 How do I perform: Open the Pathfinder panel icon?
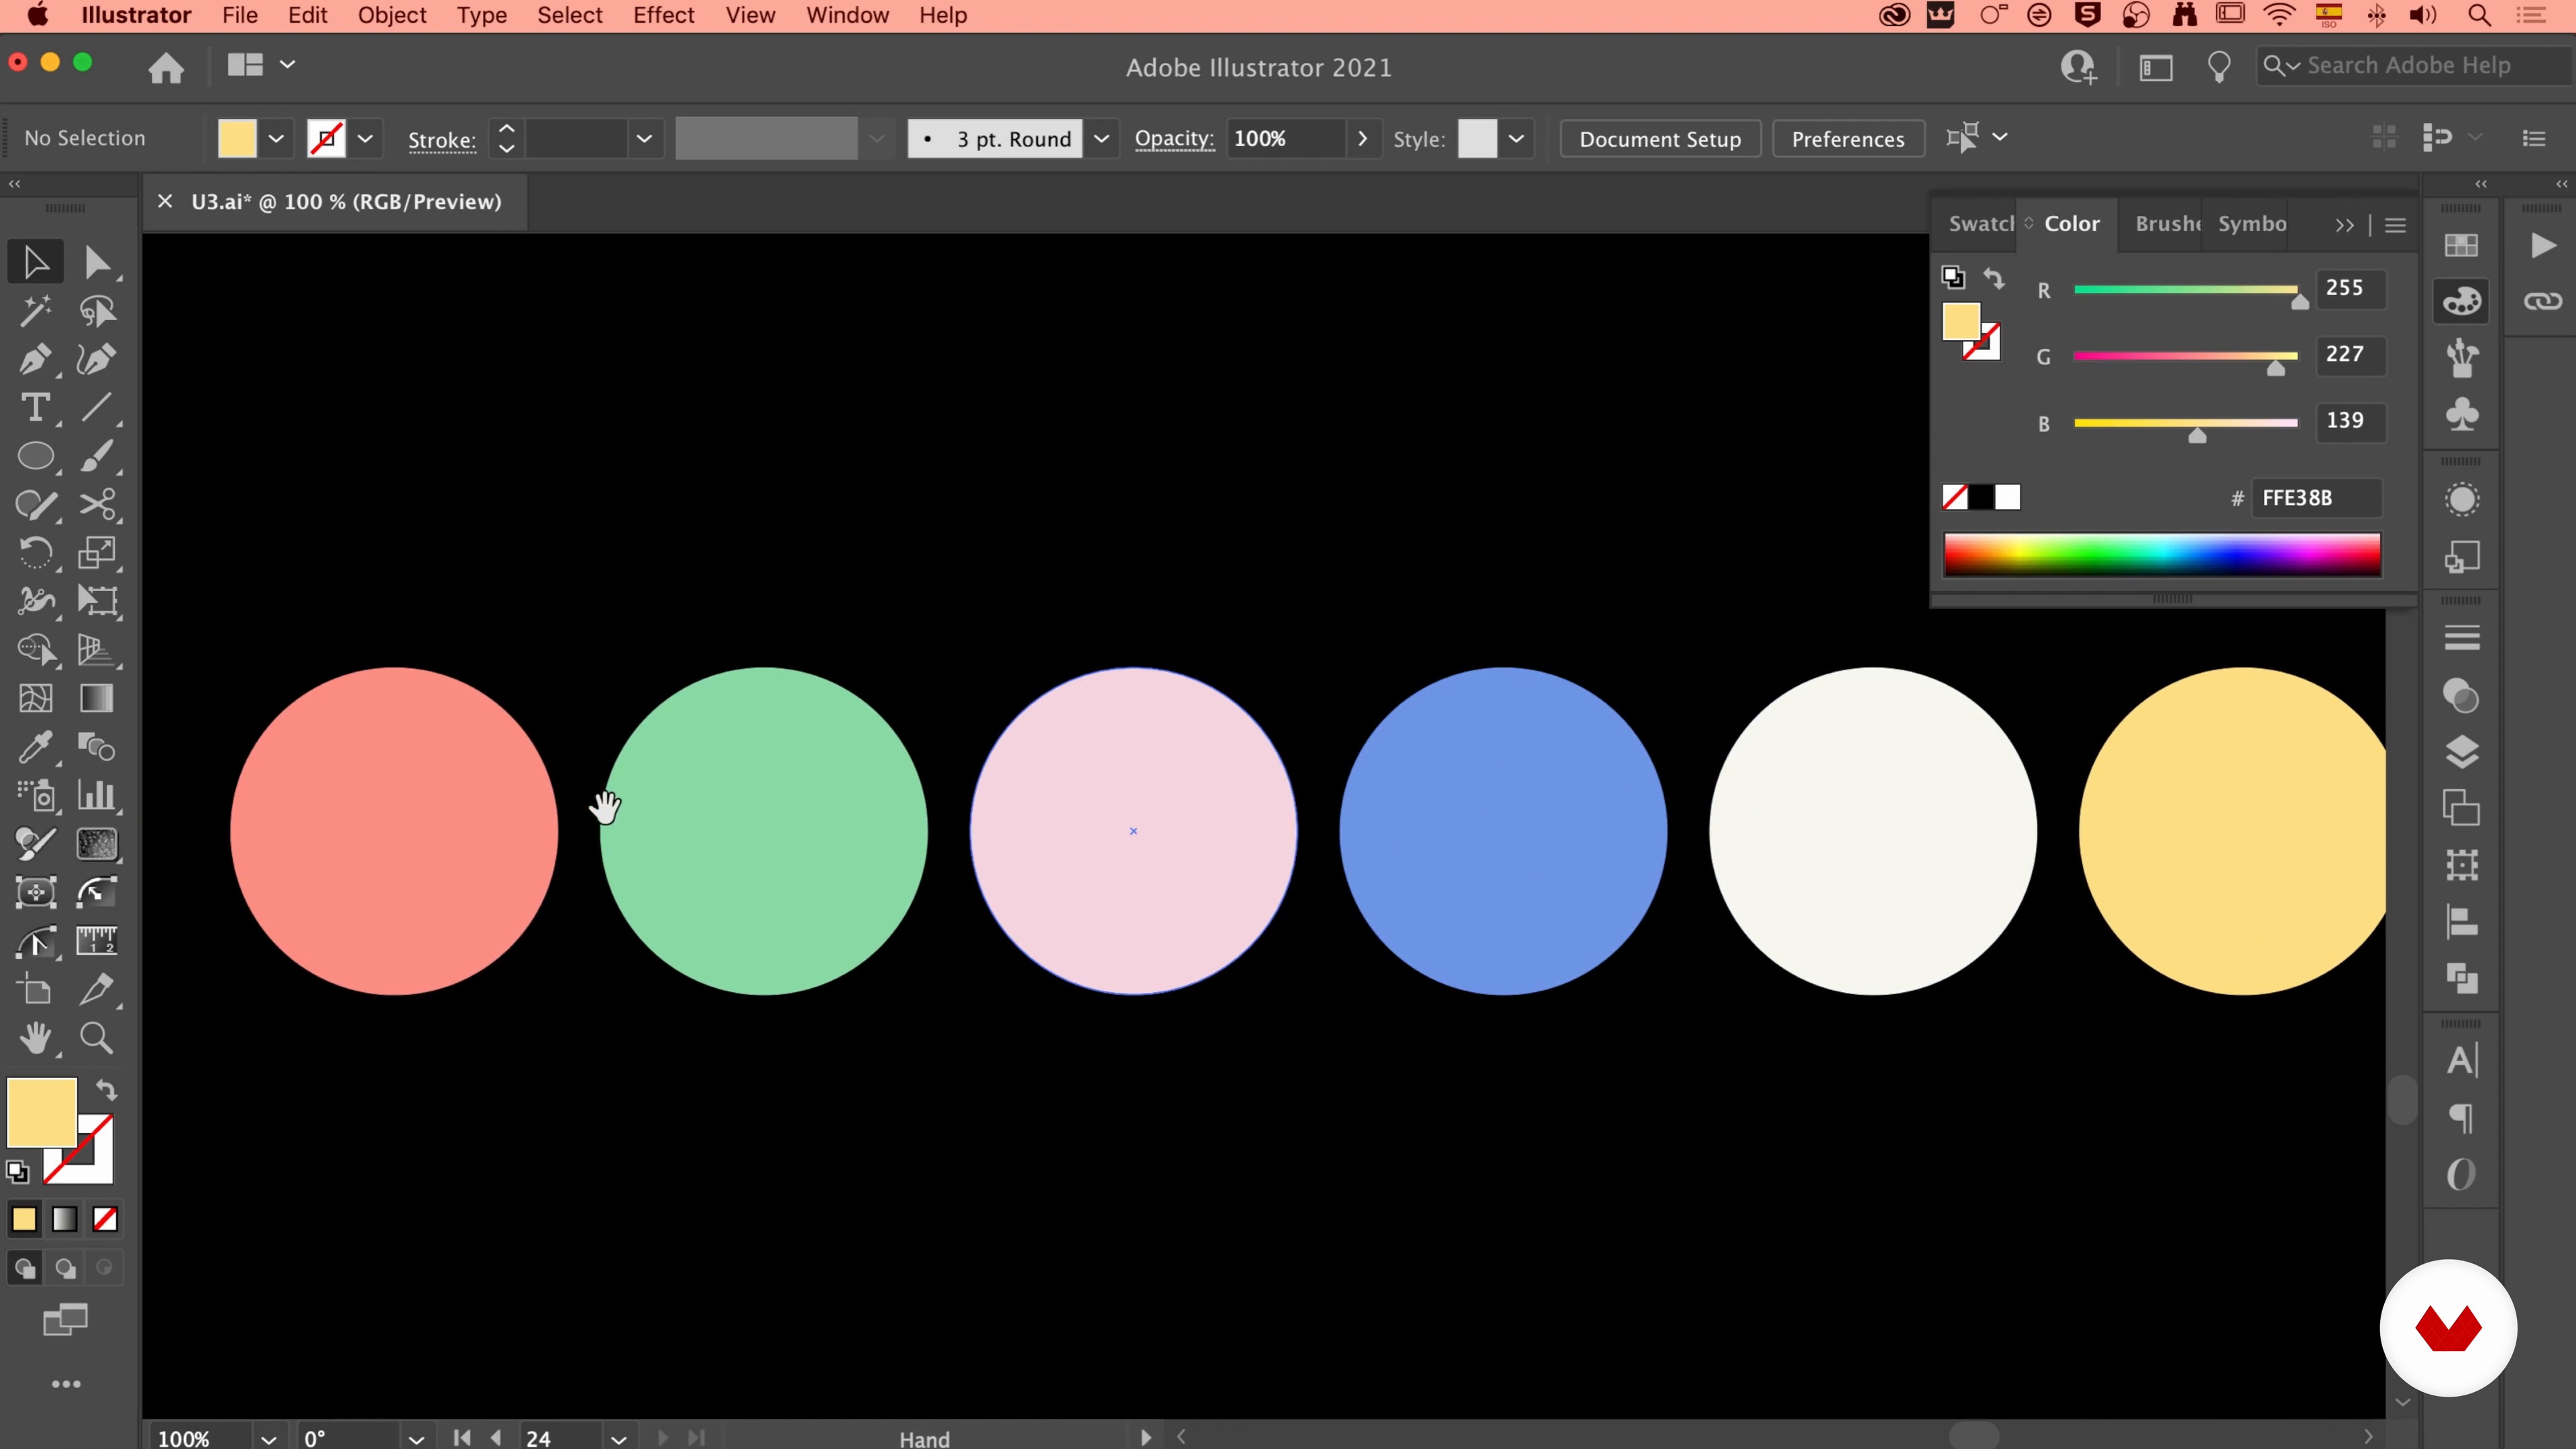click(x=2461, y=978)
